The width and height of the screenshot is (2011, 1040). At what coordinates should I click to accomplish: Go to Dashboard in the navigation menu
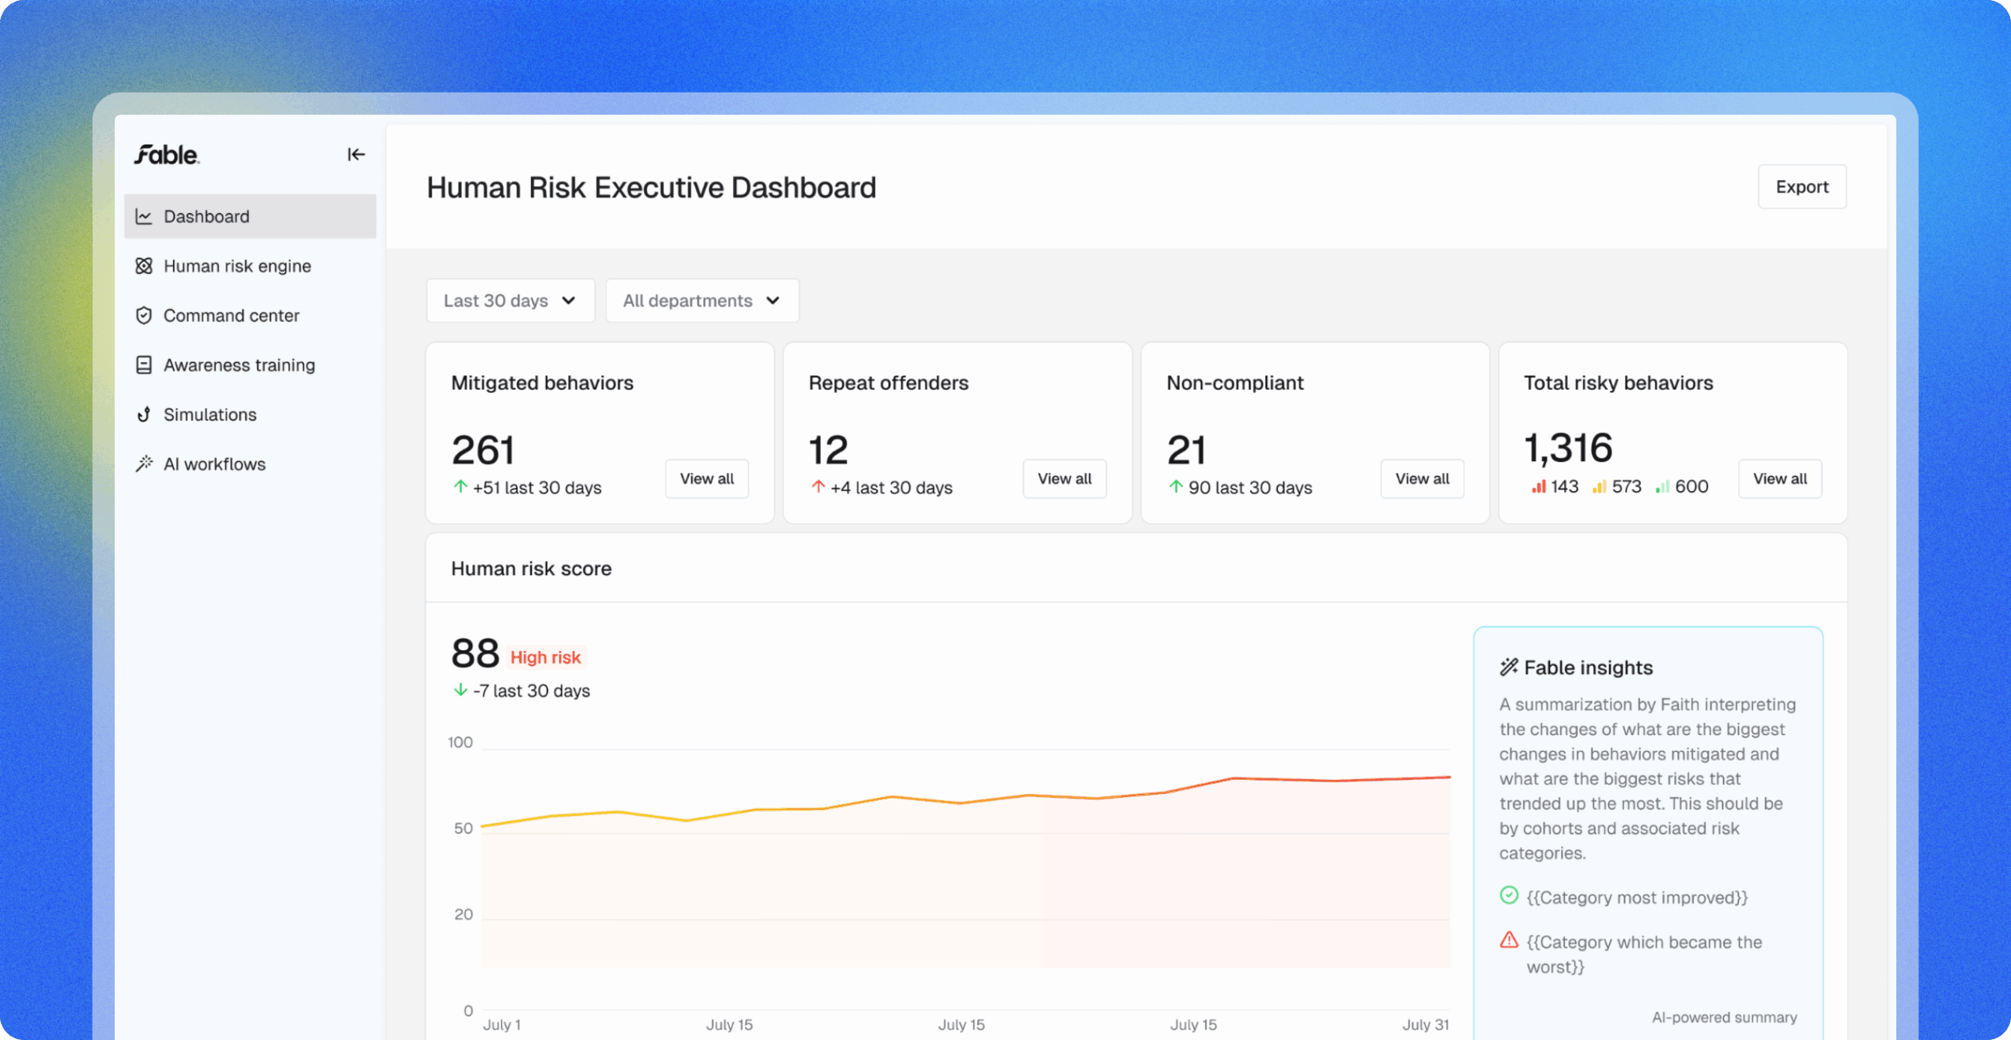207,216
